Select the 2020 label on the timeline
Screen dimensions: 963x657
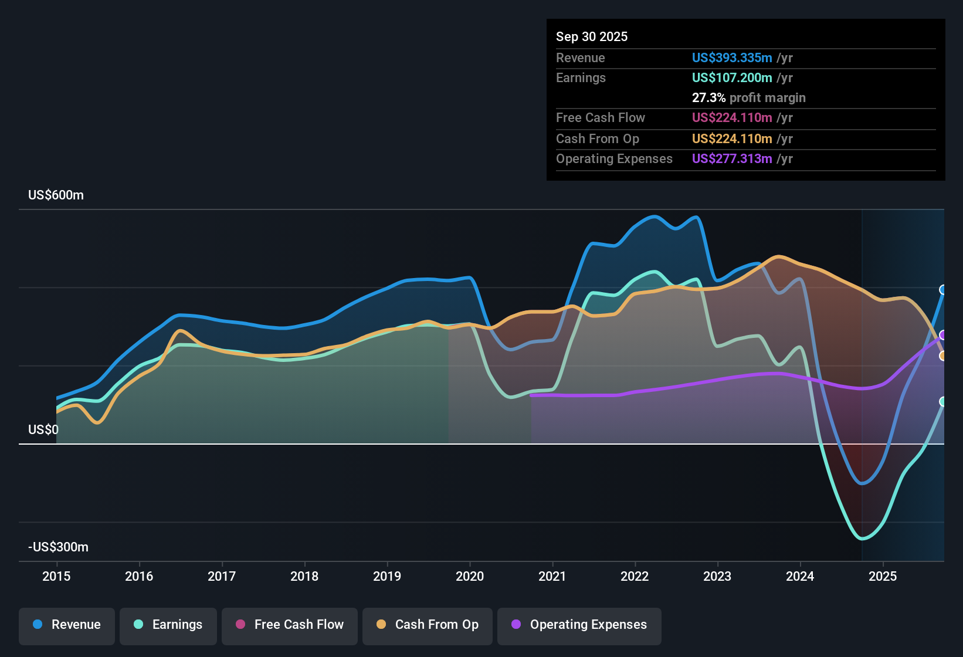click(x=469, y=577)
